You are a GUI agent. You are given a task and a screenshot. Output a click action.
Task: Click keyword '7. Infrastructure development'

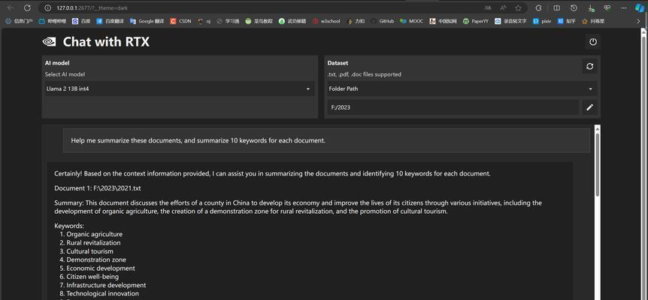102,285
